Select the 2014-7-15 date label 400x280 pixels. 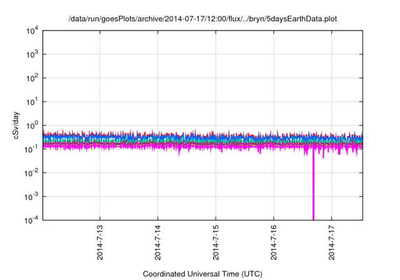pos(216,242)
